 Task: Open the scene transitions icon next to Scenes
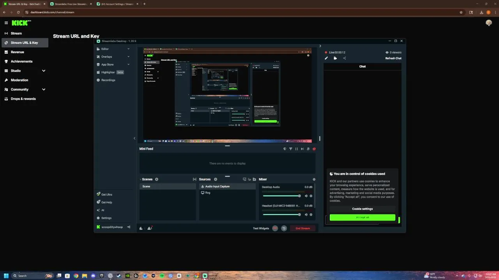click(x=195, y=179)
